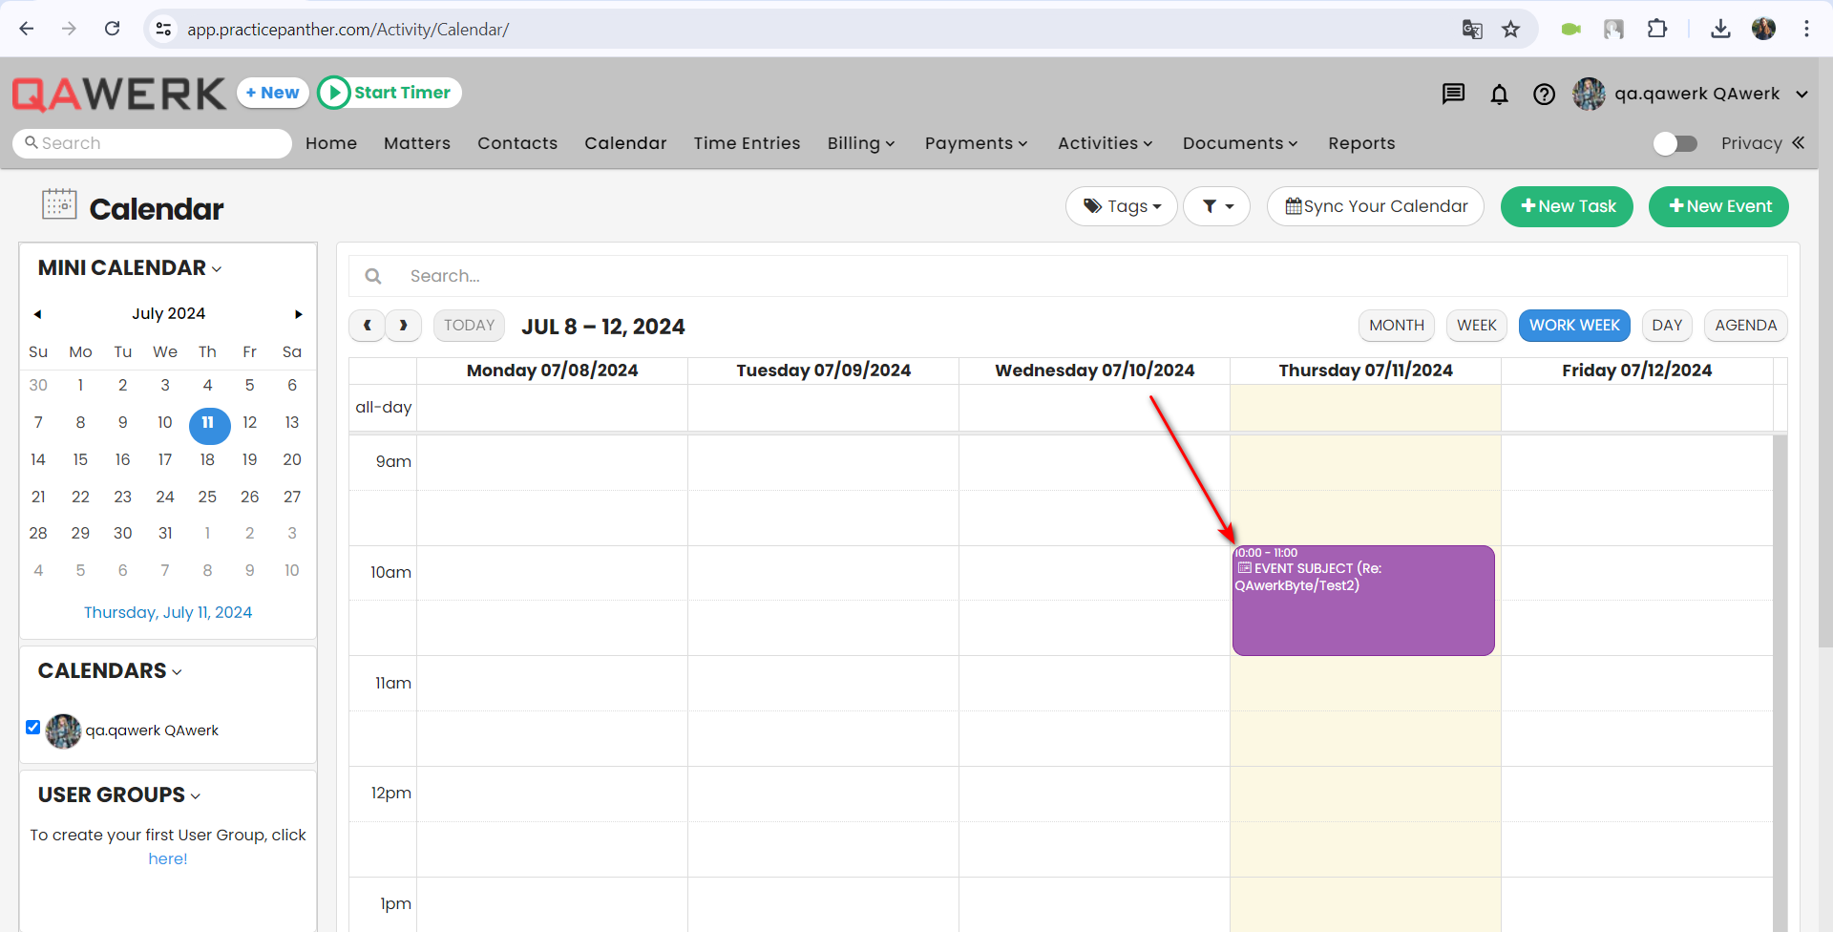
Task: Open the help question mark icon
Action: pos(1544,94)
